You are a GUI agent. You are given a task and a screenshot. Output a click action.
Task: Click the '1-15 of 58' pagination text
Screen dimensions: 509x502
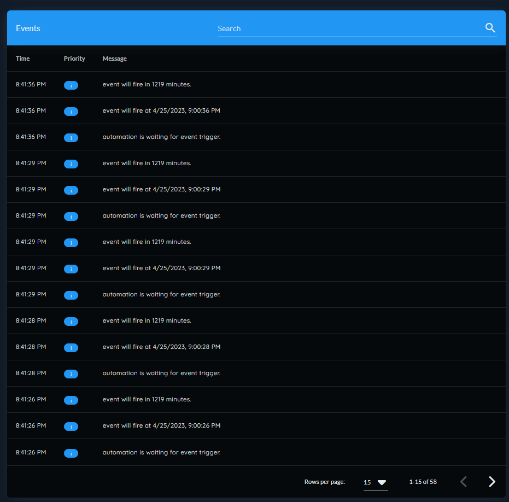pos(423,482)
